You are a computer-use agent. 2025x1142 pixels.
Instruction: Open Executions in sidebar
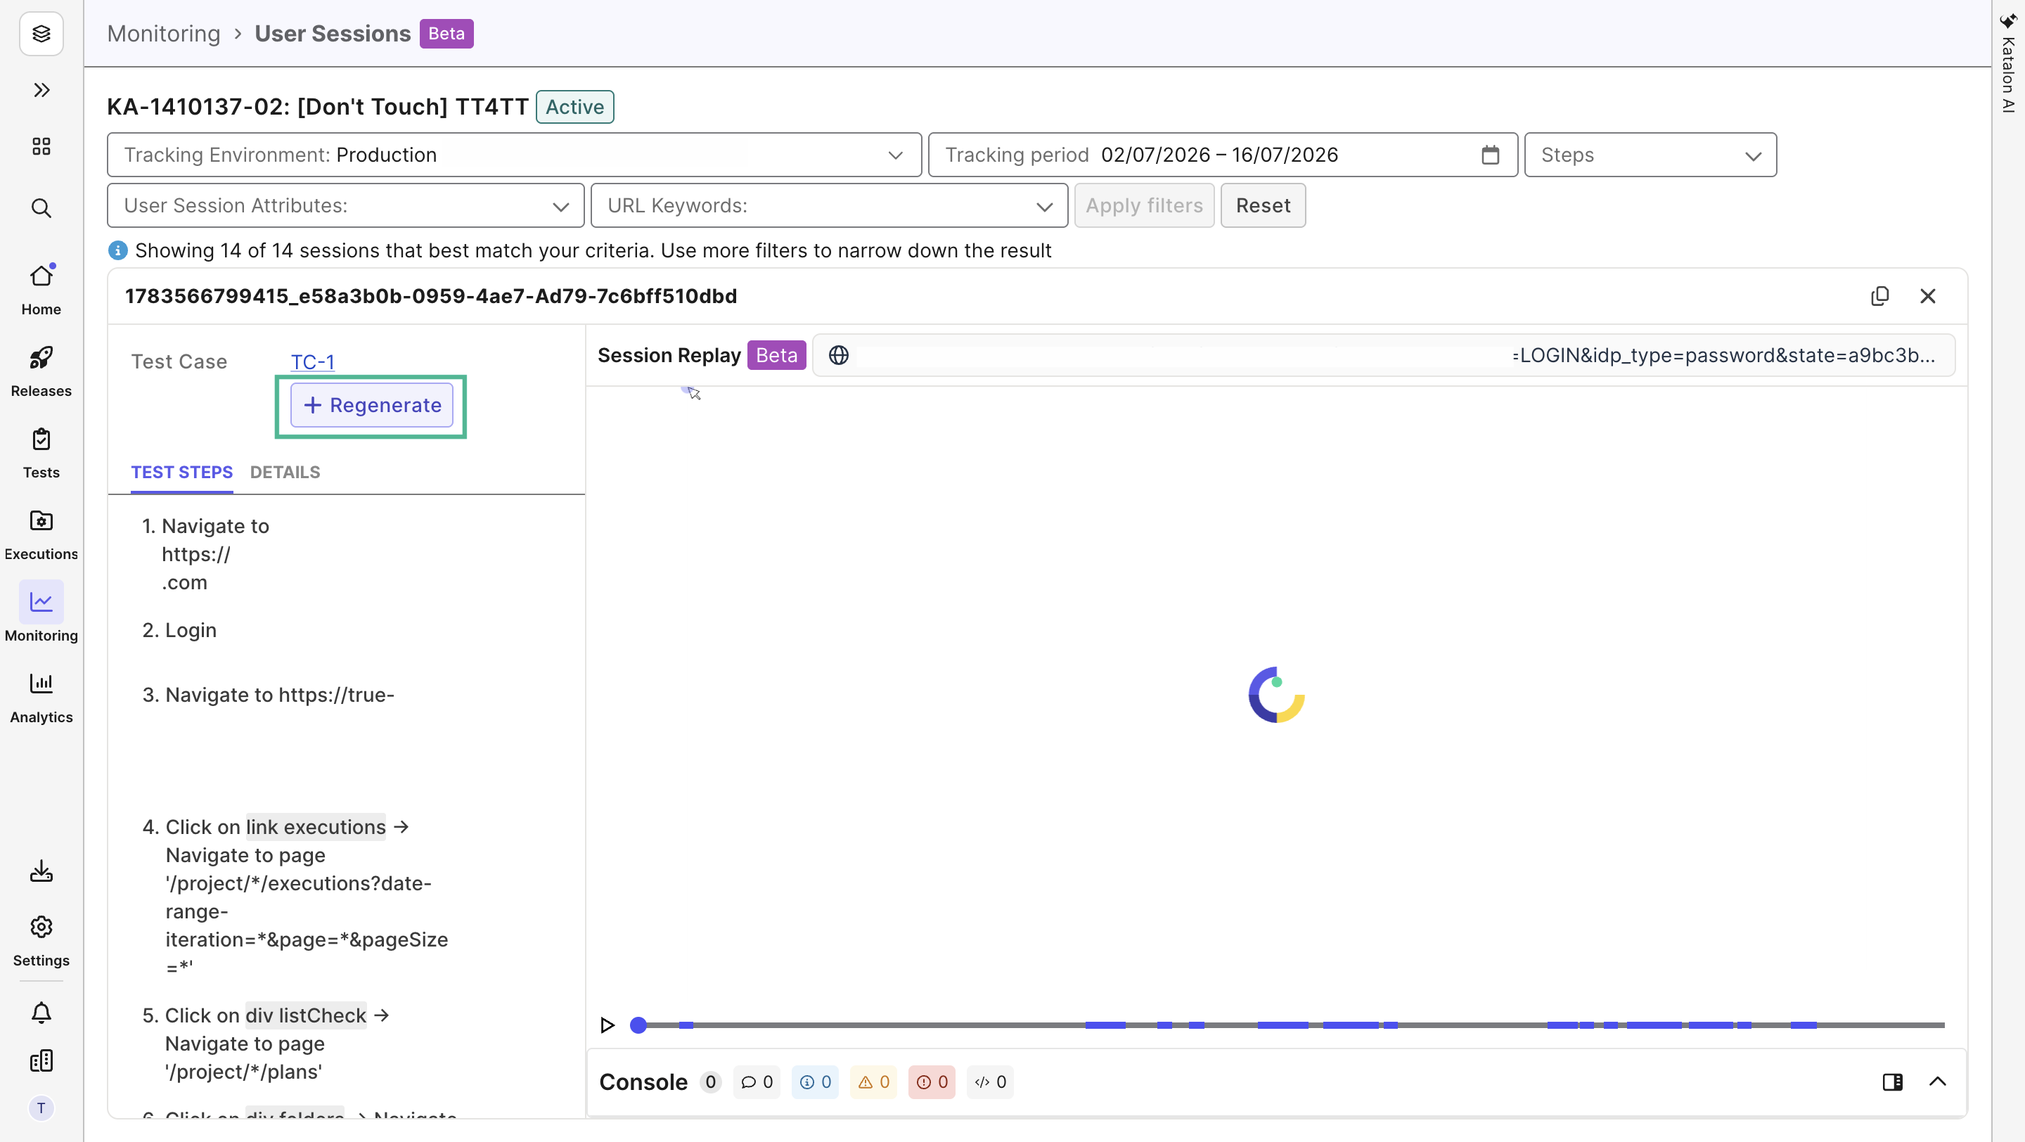(x=41, y=534)
